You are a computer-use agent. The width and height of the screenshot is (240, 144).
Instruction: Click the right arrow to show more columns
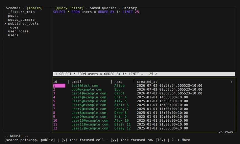pos(232,82)
